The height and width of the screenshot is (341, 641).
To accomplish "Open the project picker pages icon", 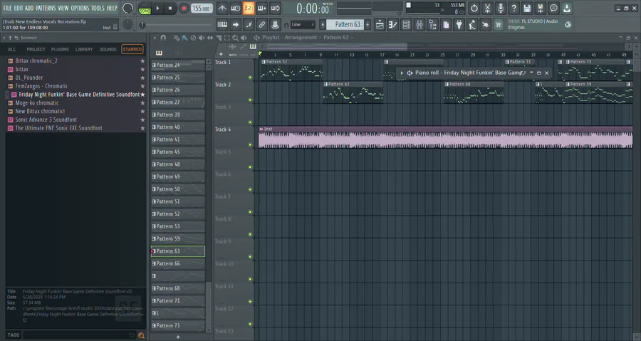I will pyautogui.click(x=446, y=25).
